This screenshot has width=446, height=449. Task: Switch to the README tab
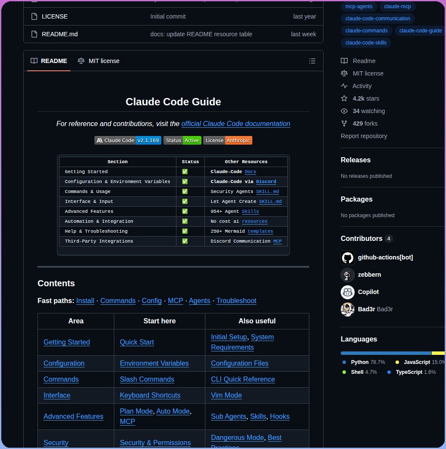[x=49, y=61]
